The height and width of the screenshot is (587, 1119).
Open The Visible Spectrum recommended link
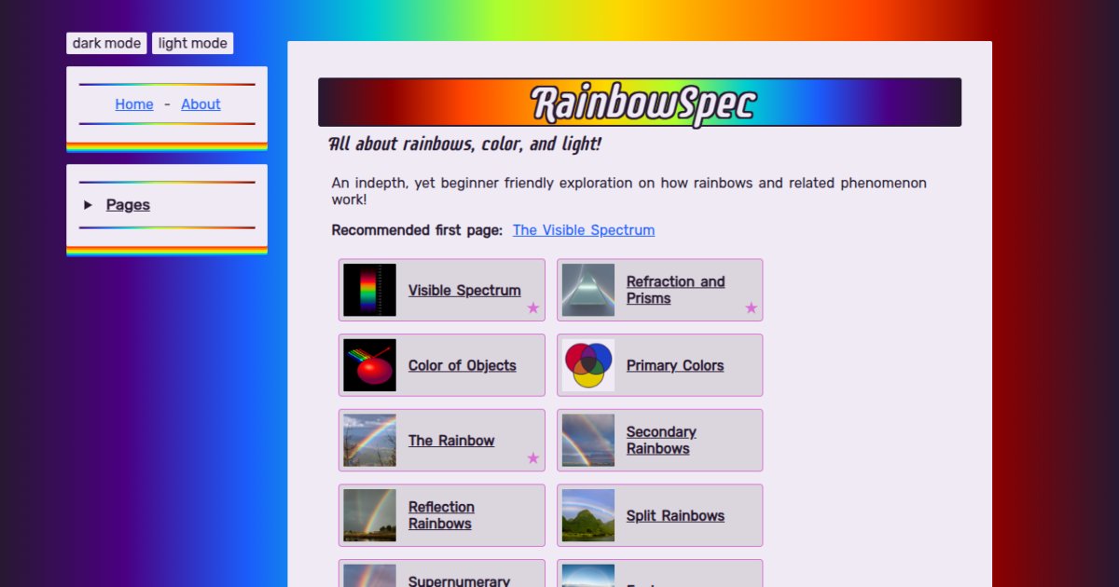584,230
